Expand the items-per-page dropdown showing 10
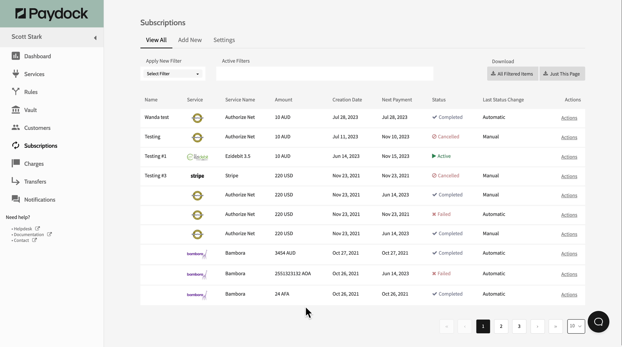The image size is (622, 347). 576,326
